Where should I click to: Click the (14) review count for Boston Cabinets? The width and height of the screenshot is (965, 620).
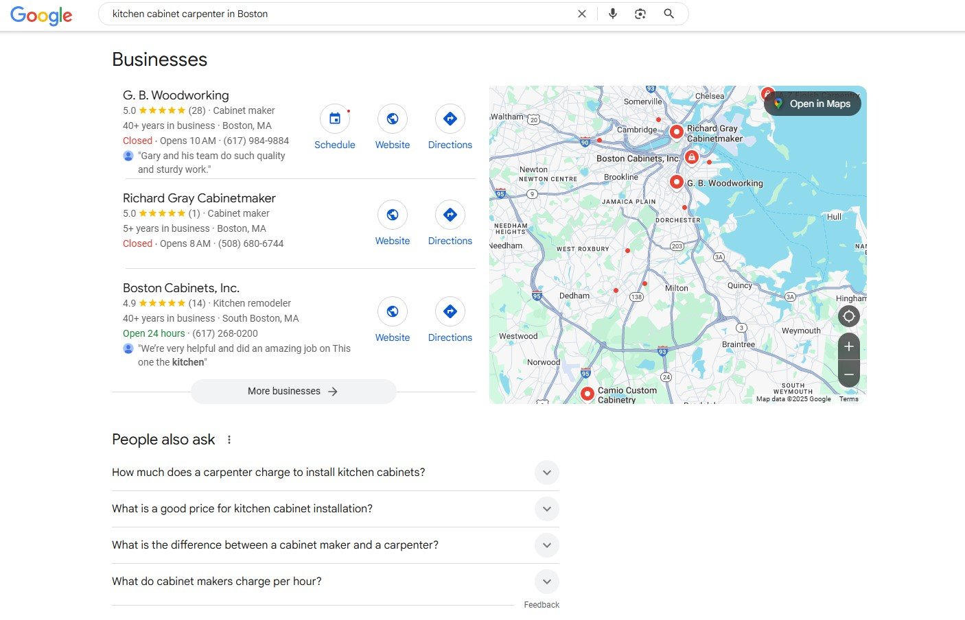click(197, 303)
